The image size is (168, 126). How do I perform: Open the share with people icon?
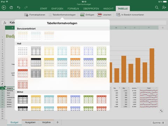[x=164, y=8]
